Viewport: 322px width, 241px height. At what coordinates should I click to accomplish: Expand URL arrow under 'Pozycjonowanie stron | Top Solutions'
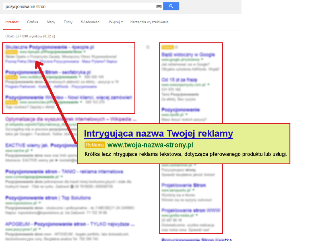tap(39, 203)
